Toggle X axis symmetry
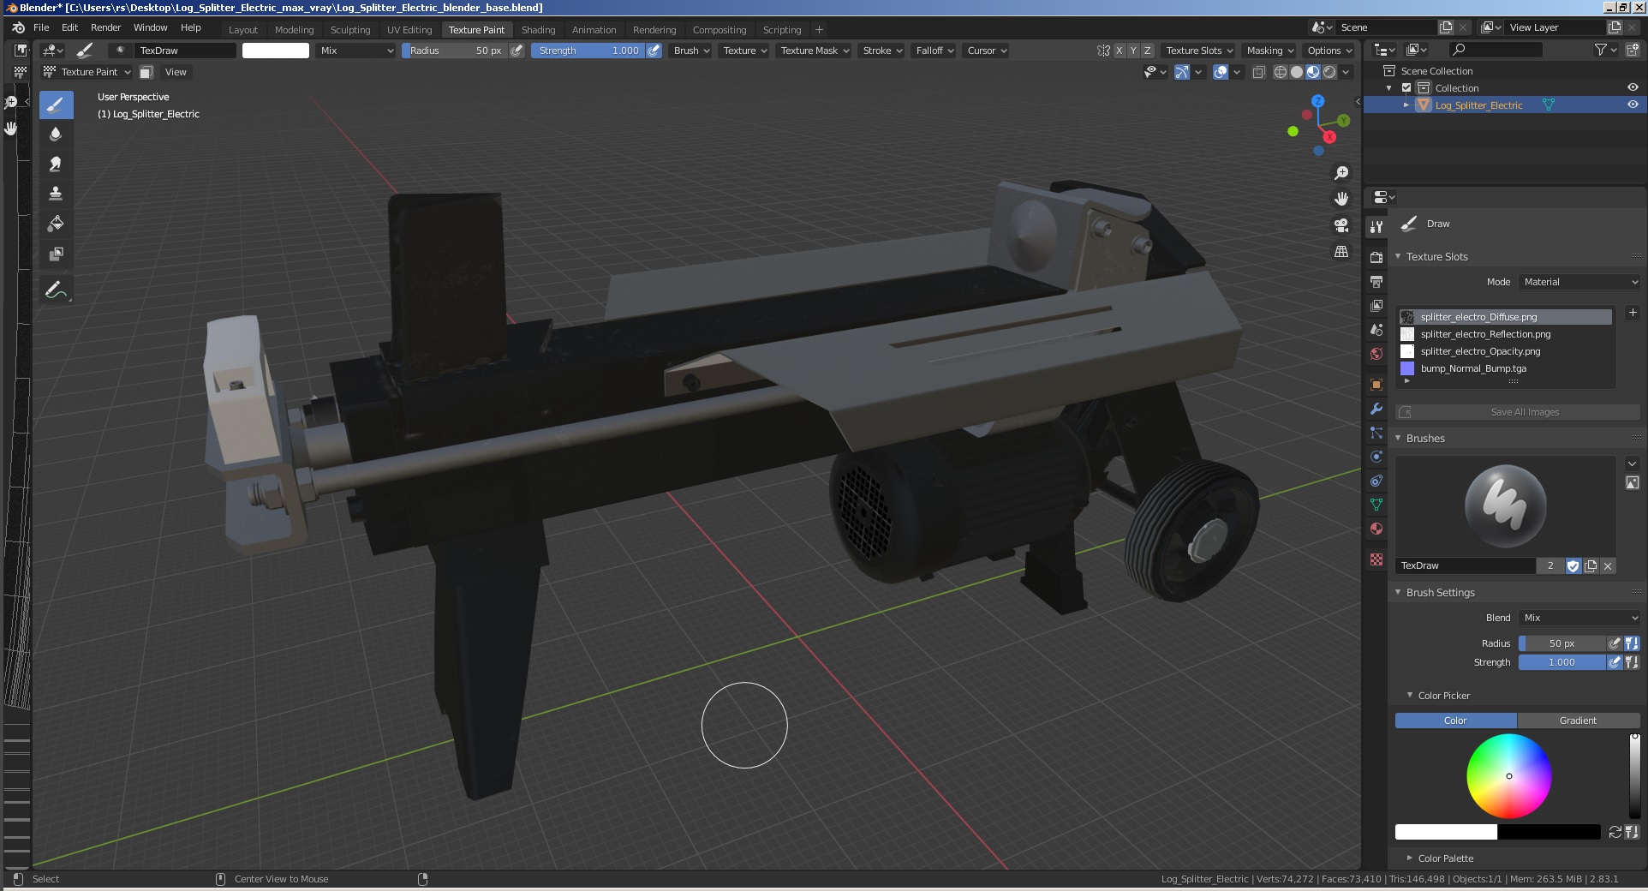 tap(1119, 51)
